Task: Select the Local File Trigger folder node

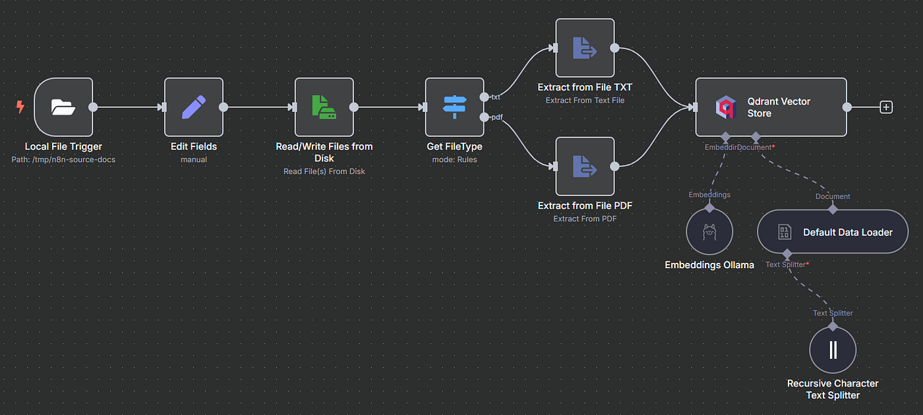Action: [63, 107]
